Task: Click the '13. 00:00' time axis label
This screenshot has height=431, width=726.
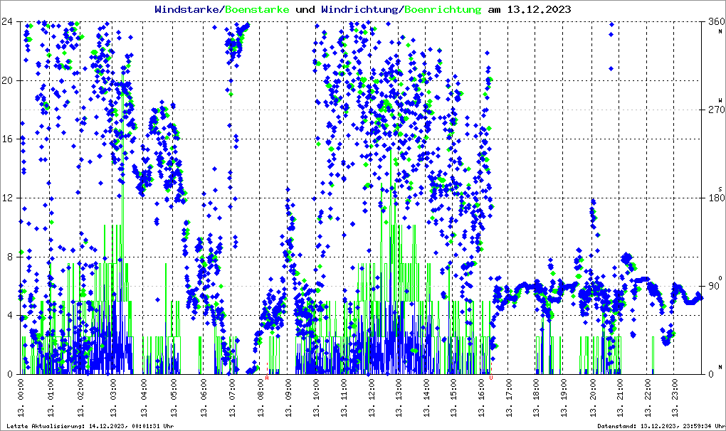Action: [21, 398]
